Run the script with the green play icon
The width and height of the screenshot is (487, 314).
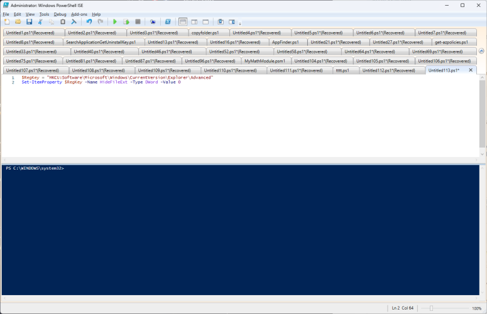coord(115,22)
